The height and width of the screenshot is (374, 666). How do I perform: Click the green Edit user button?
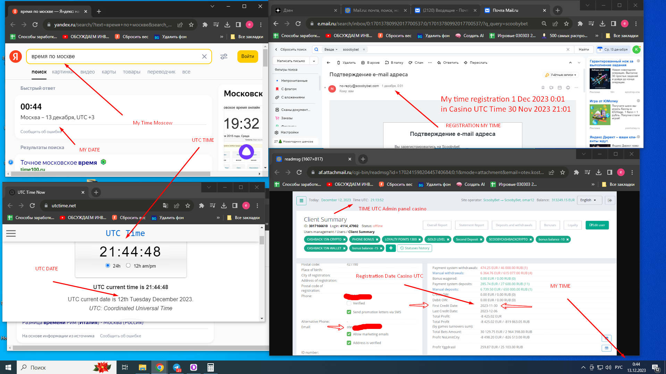point(597,225)
